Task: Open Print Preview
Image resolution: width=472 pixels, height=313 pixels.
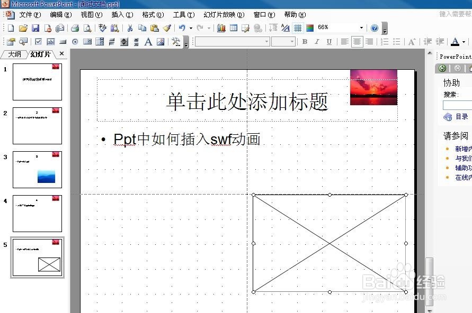Action: (86, 28)
